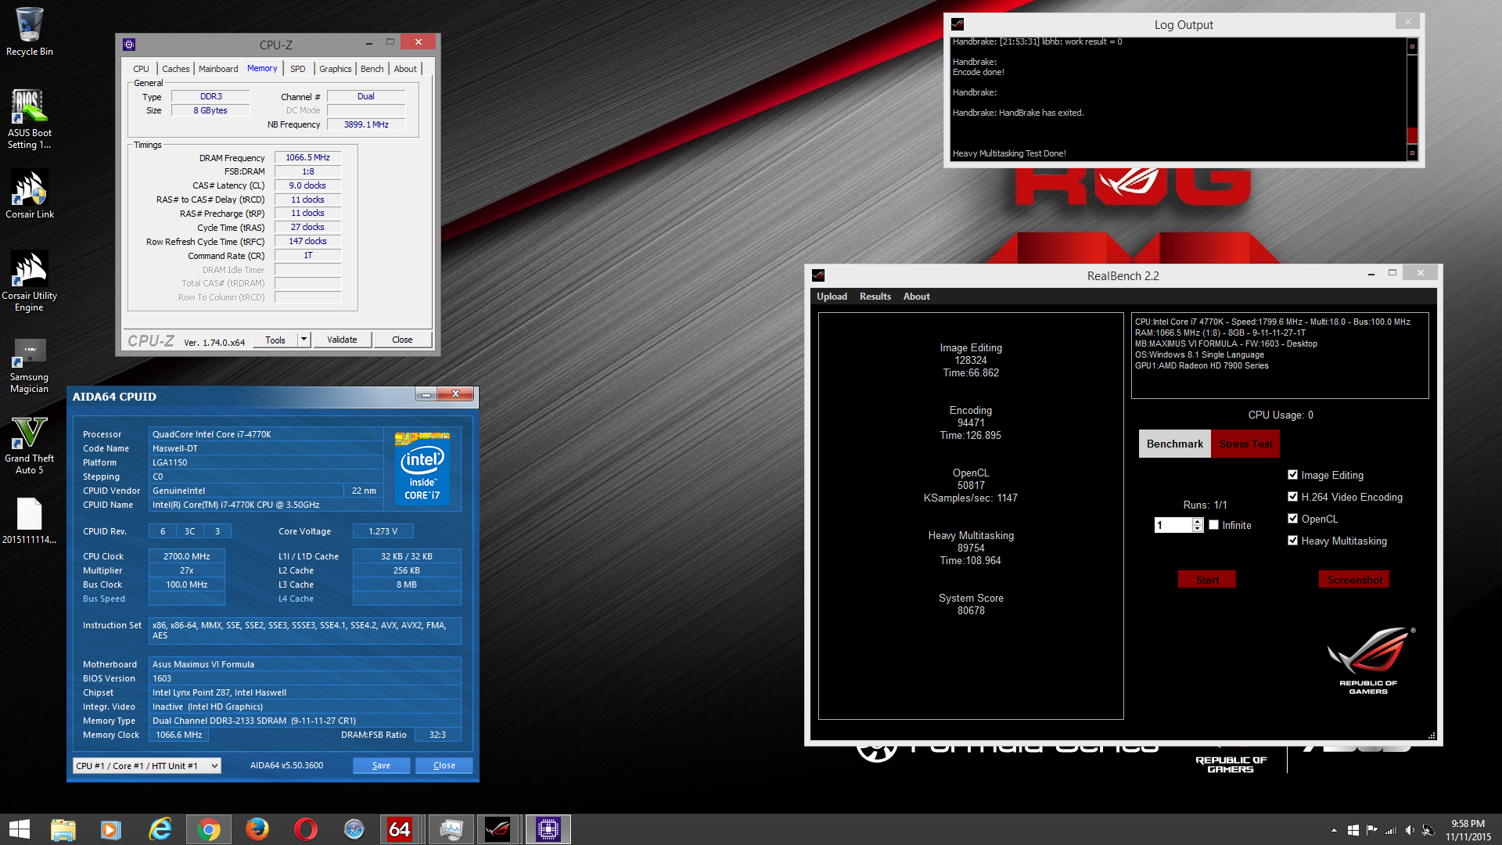The width and height of the screenshot is (1502, 845).
Task: Click the Validate button in CPU-Z
Action: click(x=342, y=340)
